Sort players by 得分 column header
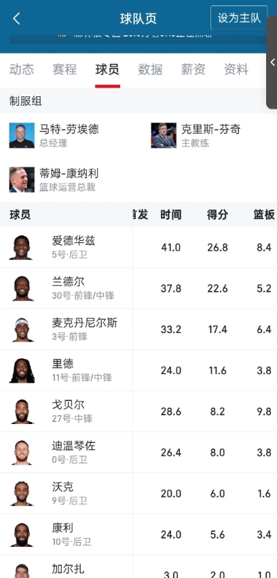 [218, 214]
